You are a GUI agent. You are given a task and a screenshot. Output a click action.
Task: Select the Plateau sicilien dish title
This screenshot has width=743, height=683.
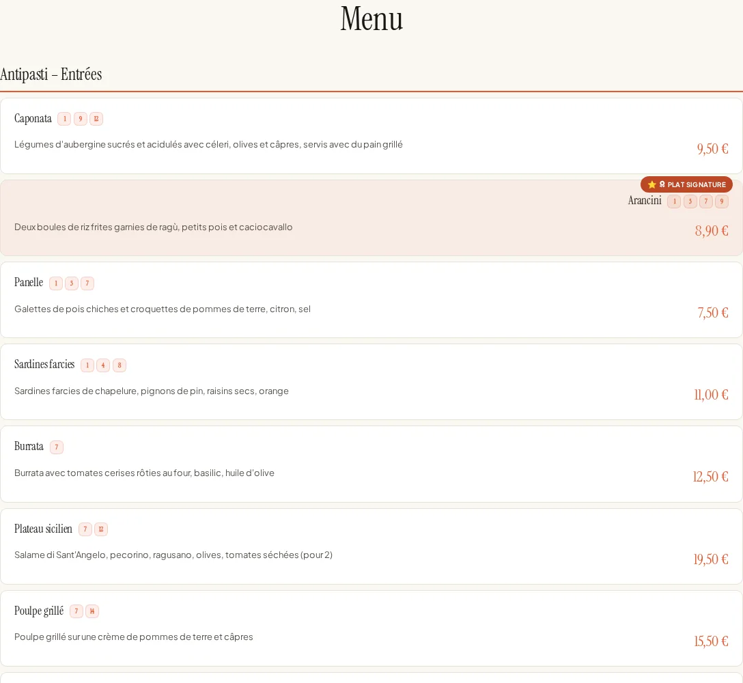click(x=43, y=529)
